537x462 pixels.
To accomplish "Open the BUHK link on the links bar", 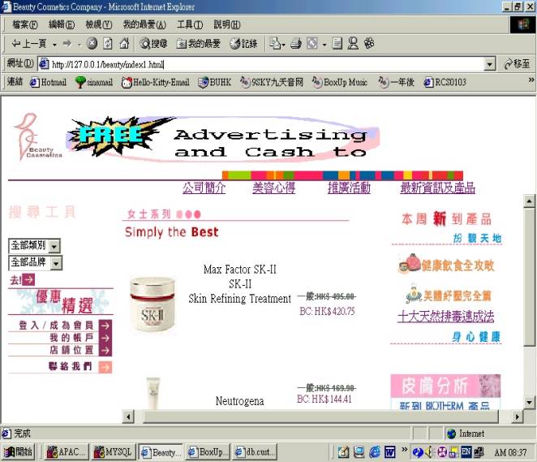I will tap(215, 82).
